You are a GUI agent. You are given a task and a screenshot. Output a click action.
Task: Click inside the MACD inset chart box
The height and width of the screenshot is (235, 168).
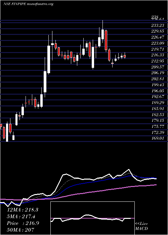click(92, 218)
